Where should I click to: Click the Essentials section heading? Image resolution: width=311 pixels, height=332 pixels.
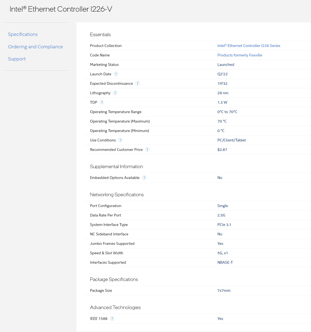[100, 35]
